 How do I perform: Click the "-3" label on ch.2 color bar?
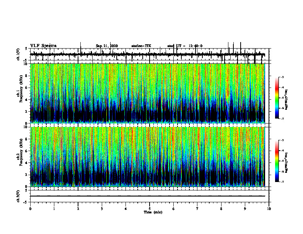[282, 140]
